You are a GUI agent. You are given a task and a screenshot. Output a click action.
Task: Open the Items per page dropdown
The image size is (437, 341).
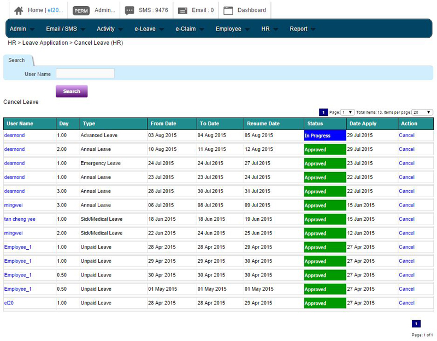point(422,112)
